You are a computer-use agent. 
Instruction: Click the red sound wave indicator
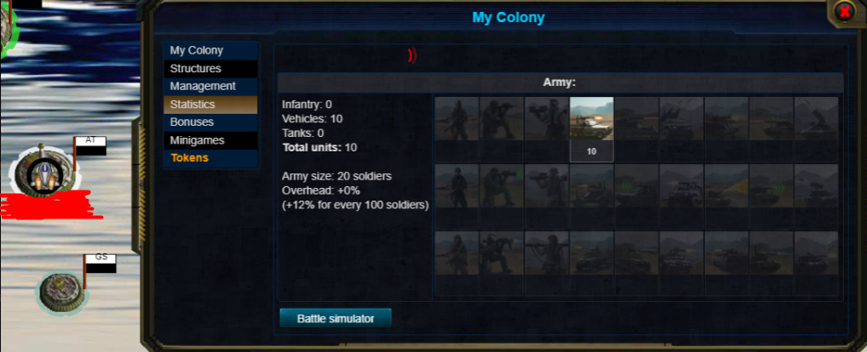pyautogui.click(x=412, y=56)
